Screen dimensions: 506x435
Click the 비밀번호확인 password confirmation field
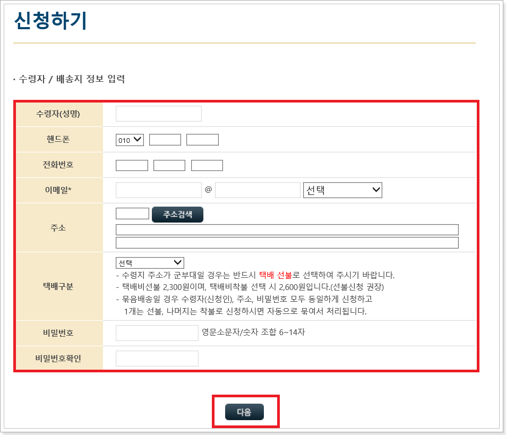[x=157, y=358]
